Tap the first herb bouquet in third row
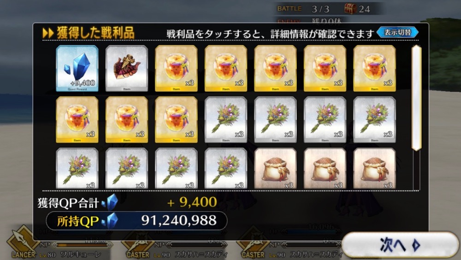Image resolution: width=461 pixels, height=260 pixels. [x=77, y=169]
